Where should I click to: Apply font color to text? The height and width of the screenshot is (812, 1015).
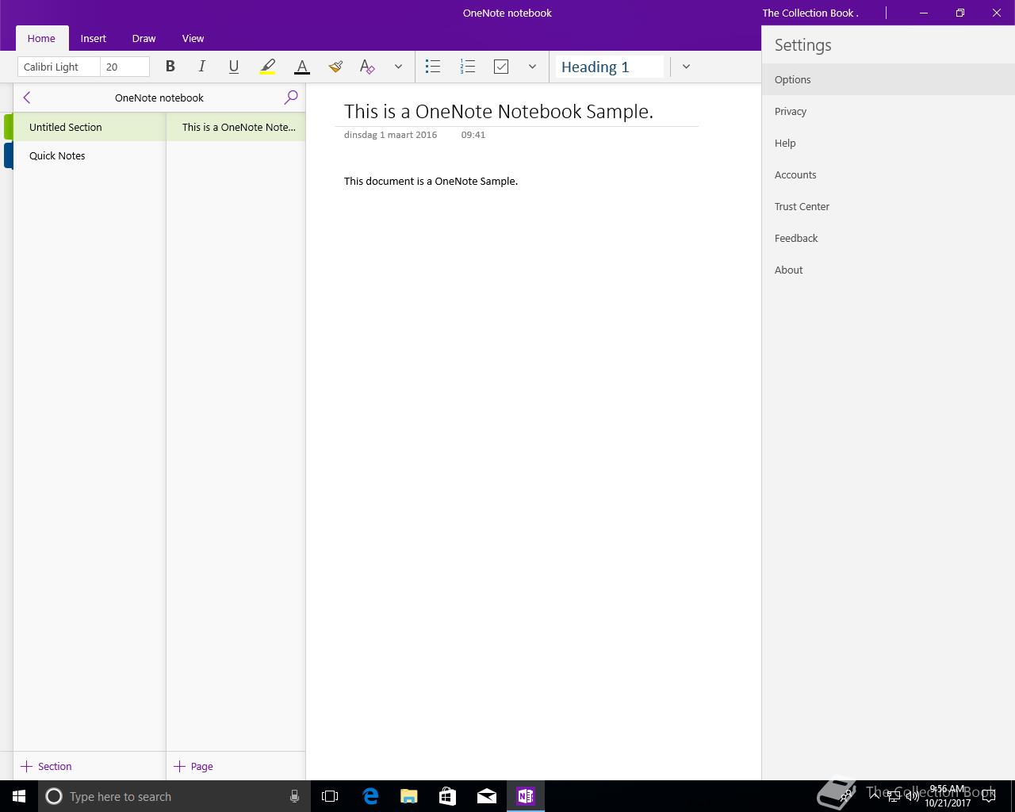tap(301, 67)
